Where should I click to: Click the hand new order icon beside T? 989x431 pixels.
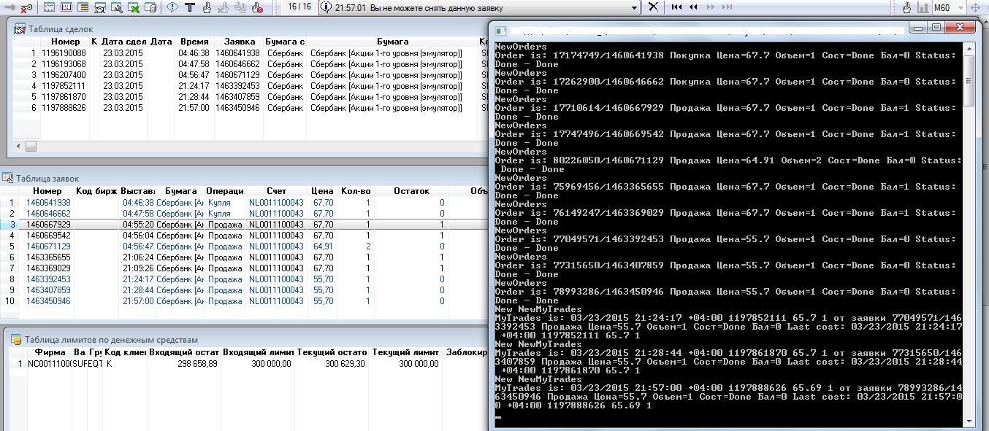tap(207, 8)
